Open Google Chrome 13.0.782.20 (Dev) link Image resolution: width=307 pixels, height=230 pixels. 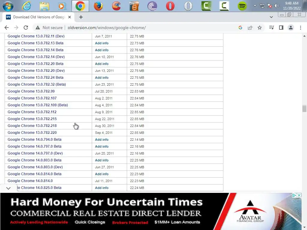click(36, 71)
